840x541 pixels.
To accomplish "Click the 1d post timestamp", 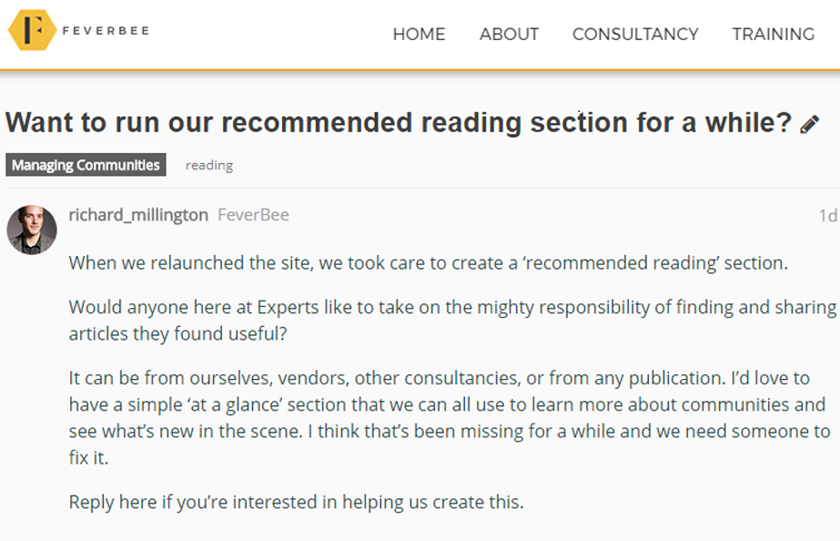I will 827,216.
